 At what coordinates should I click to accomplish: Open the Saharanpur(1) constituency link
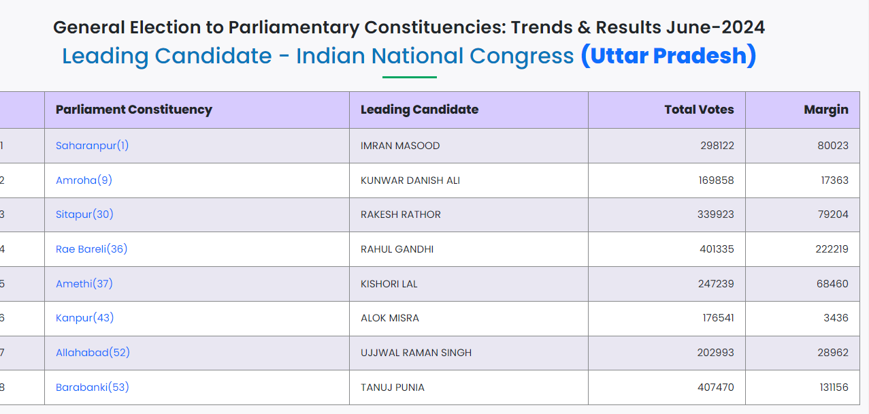point(92,146)
